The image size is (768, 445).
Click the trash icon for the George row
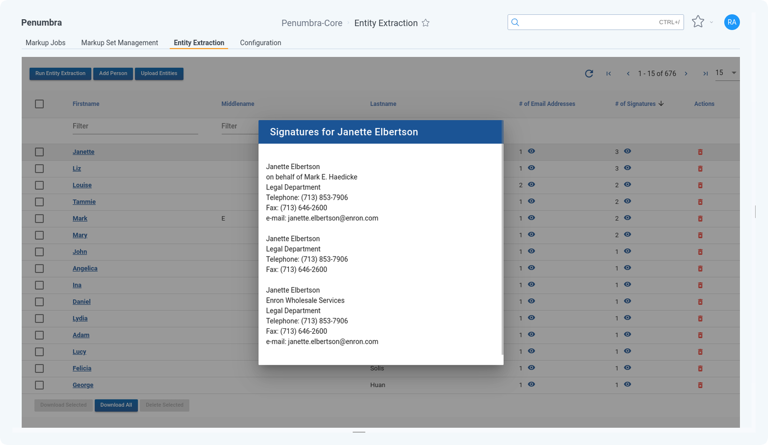pos(700,385)
